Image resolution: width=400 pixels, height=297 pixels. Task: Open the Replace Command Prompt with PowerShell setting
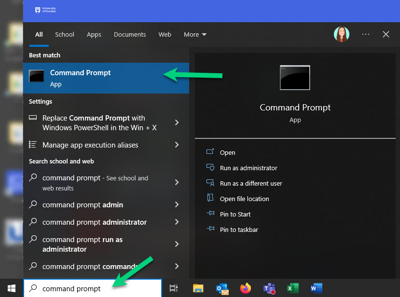click(99, 122)
